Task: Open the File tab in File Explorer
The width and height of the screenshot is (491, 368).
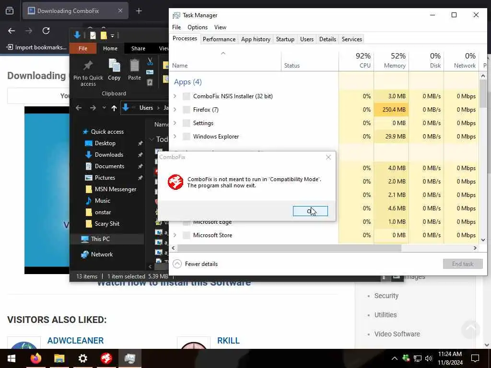Action: [82, 48]
